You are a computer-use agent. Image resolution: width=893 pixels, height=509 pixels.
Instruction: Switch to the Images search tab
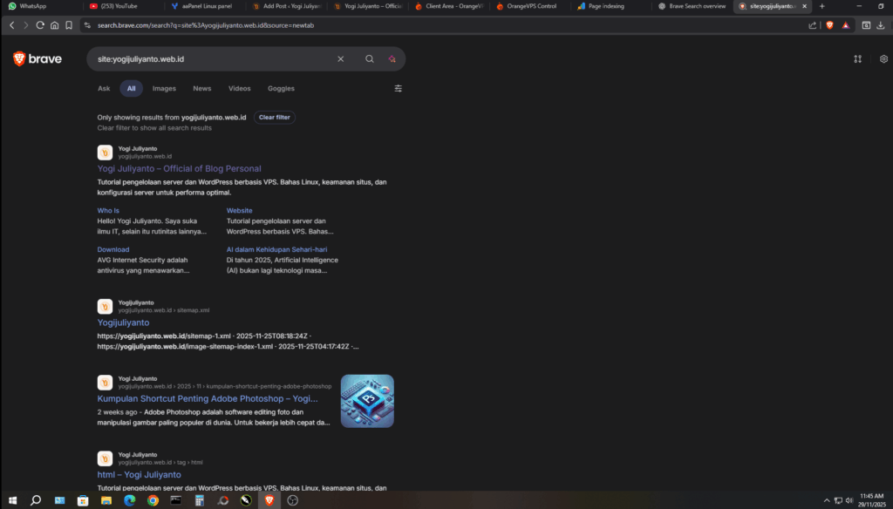pyautogui.click(x=164, y=88)
